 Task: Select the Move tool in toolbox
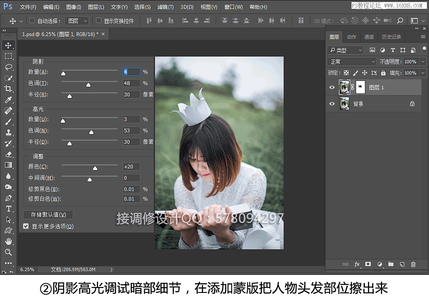point(8,45)
